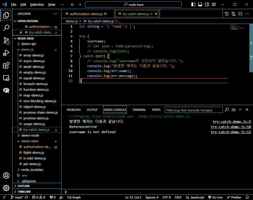Switch to authorization-demo.js editor tab
The height and width of the screenshot is (200, 253).
(88, 14)
